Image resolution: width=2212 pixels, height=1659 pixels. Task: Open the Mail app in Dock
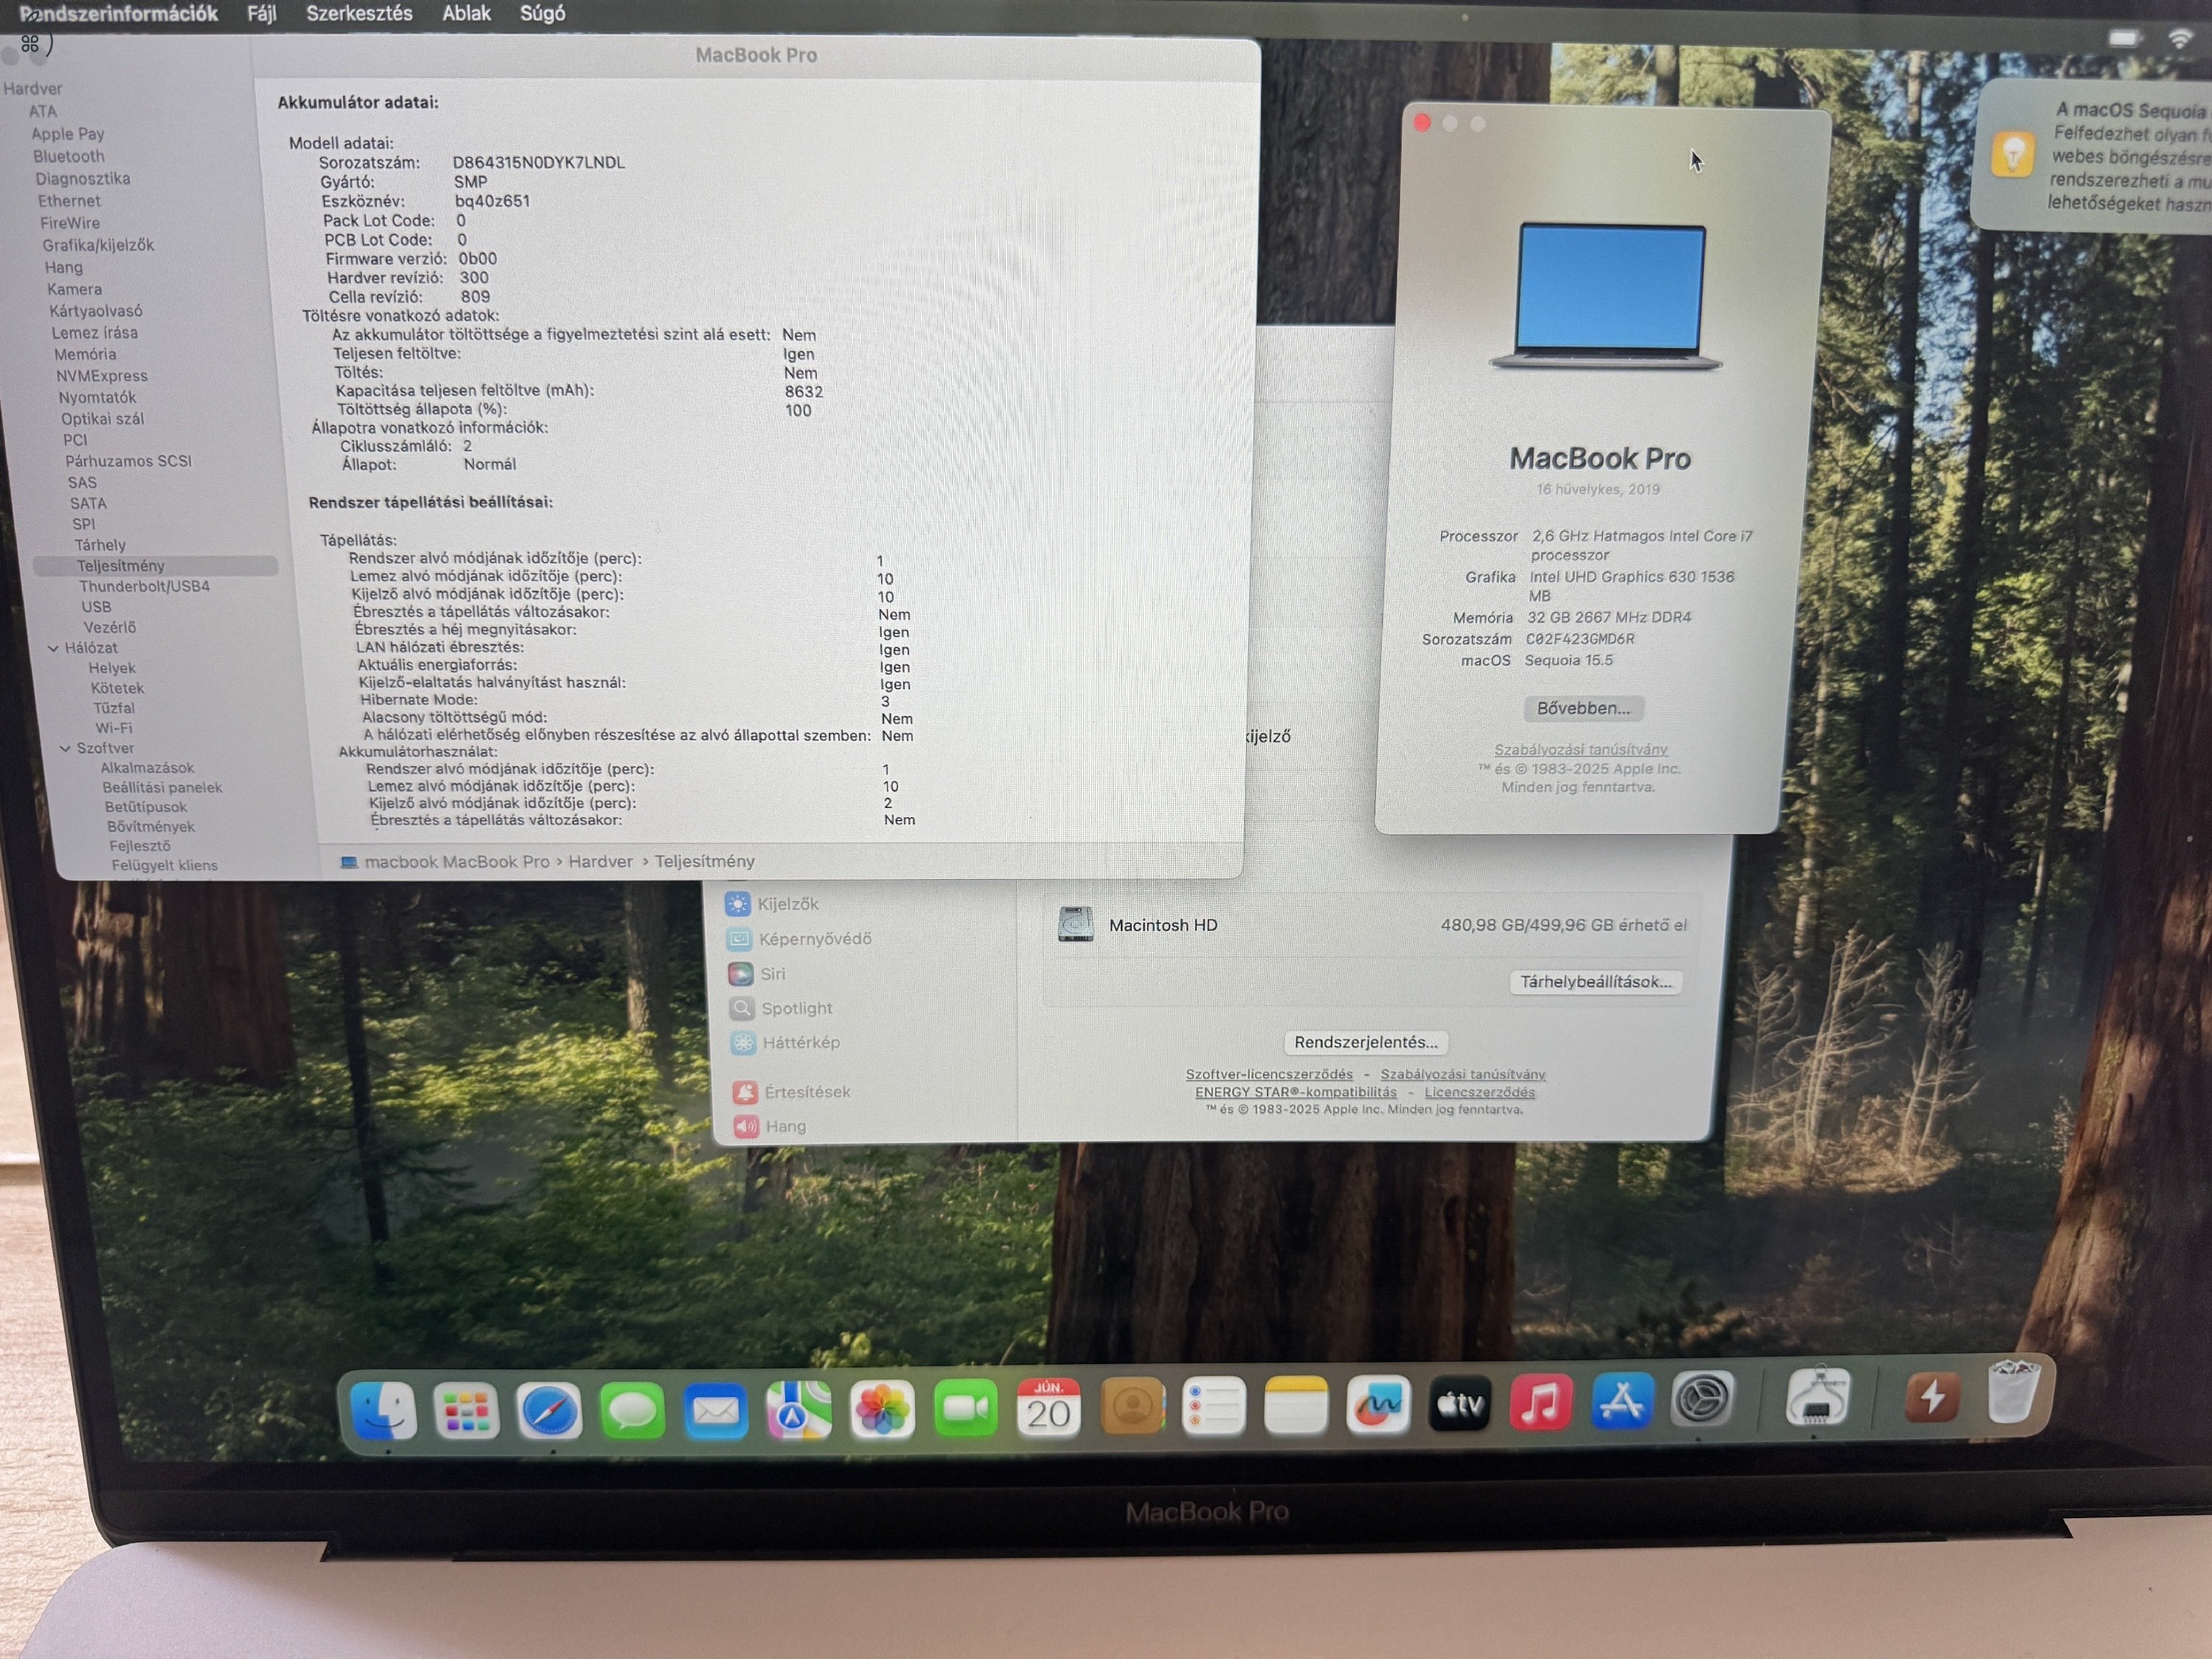click(715, 1410)
